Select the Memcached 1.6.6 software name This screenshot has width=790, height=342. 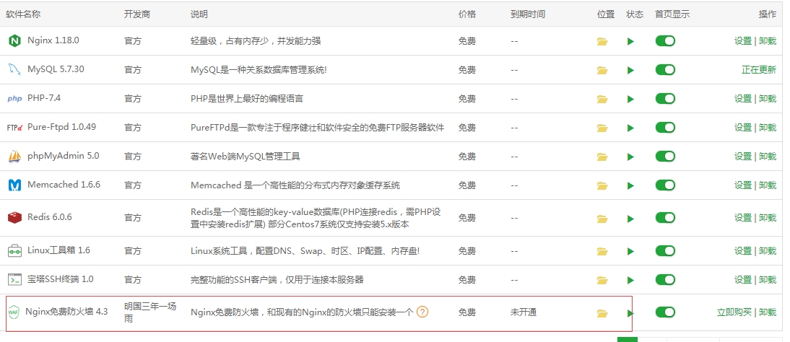(x=64, y=185)
